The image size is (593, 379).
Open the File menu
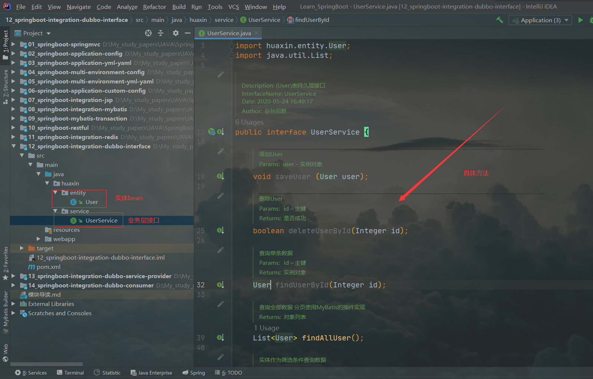(21, 7)
